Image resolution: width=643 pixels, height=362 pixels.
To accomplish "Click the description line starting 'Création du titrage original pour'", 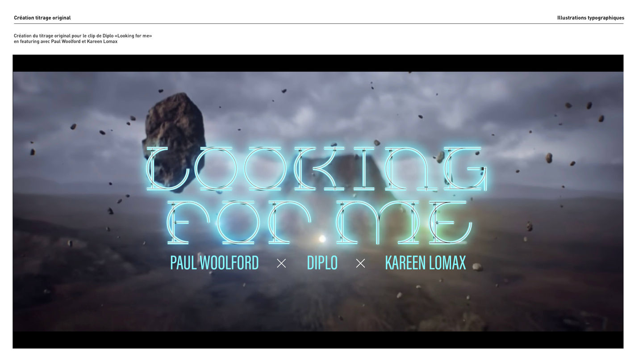I will [83, 36].
